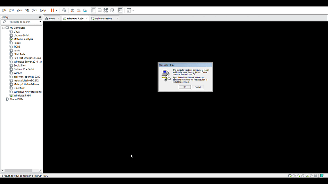Click the network adapter status icon

(299, 176)
